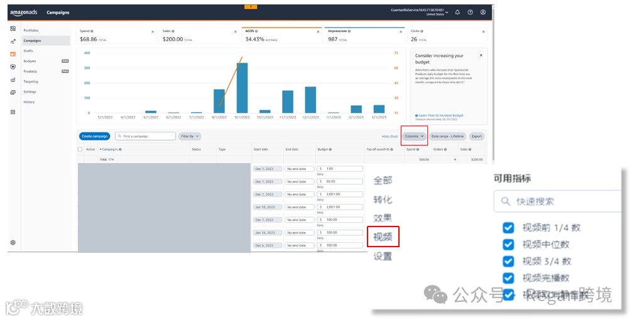The width and height of the screenshot is (632, 320).
Task: Select Campaigns in the side menu
Action: [46, 41]
